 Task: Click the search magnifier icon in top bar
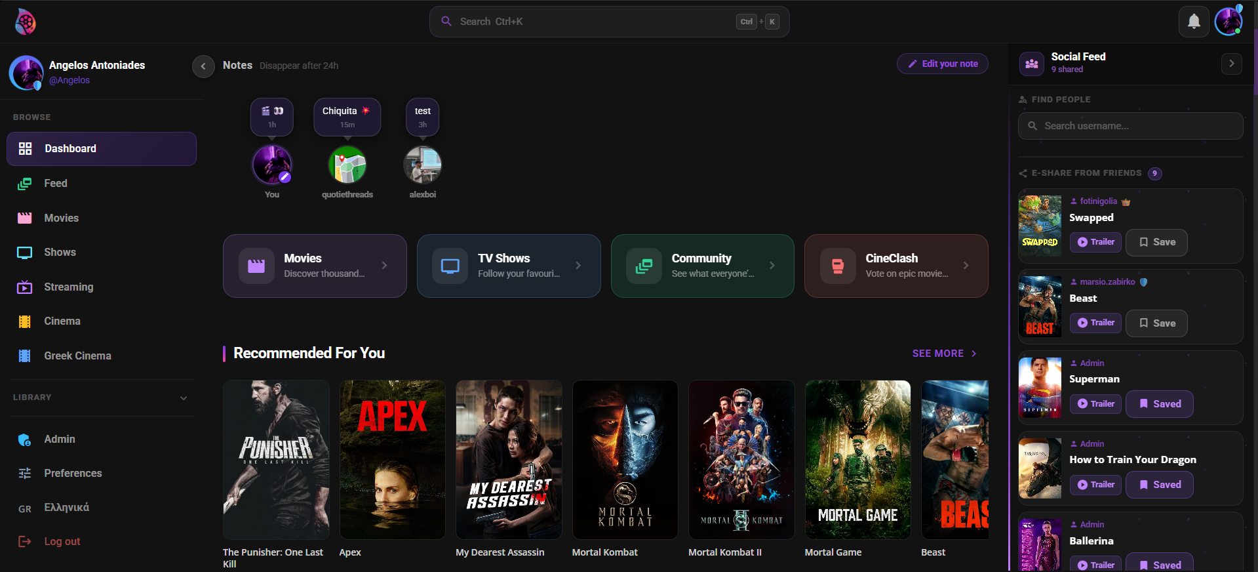(446, 21)
